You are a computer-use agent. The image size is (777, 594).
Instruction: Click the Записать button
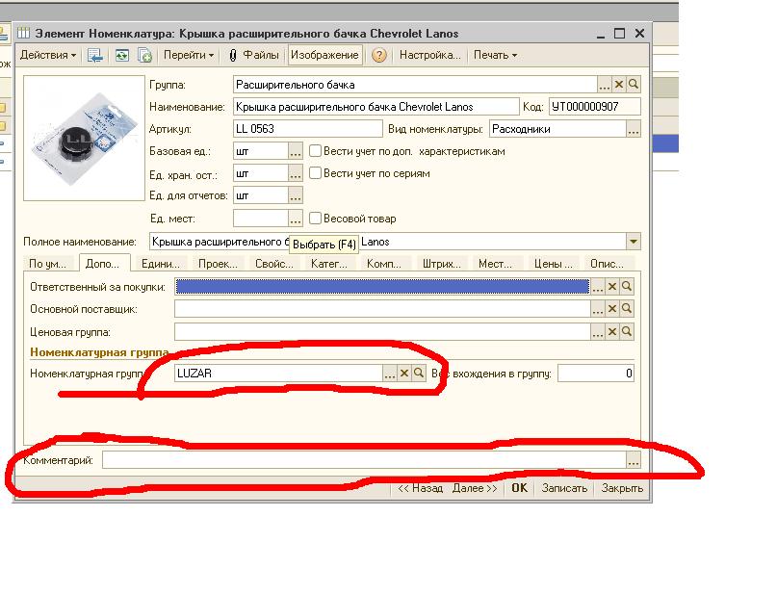click(x=563, y=488)
